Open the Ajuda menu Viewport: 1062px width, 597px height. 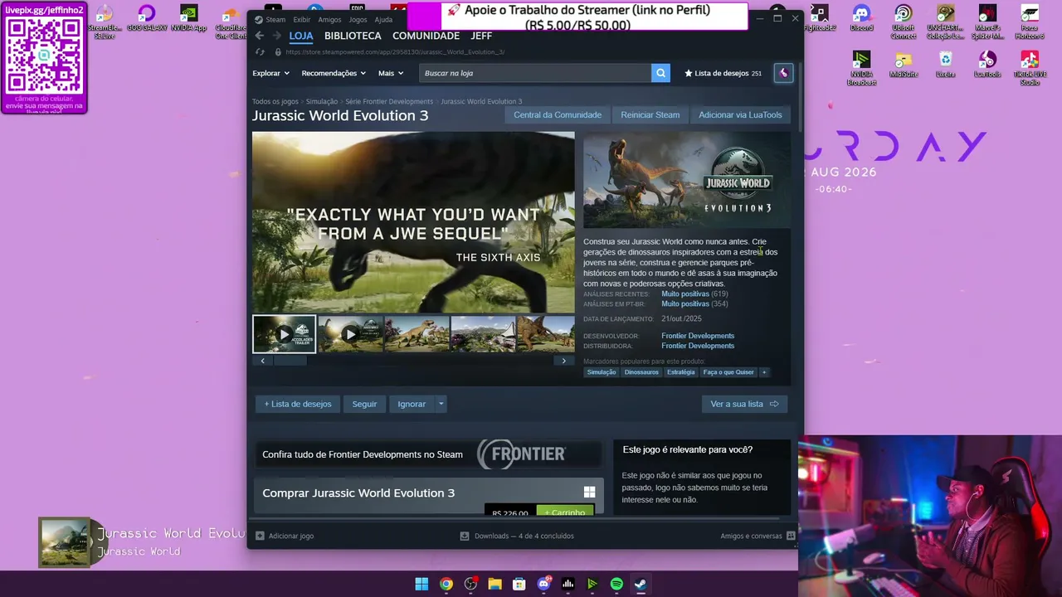pos(383,19)
